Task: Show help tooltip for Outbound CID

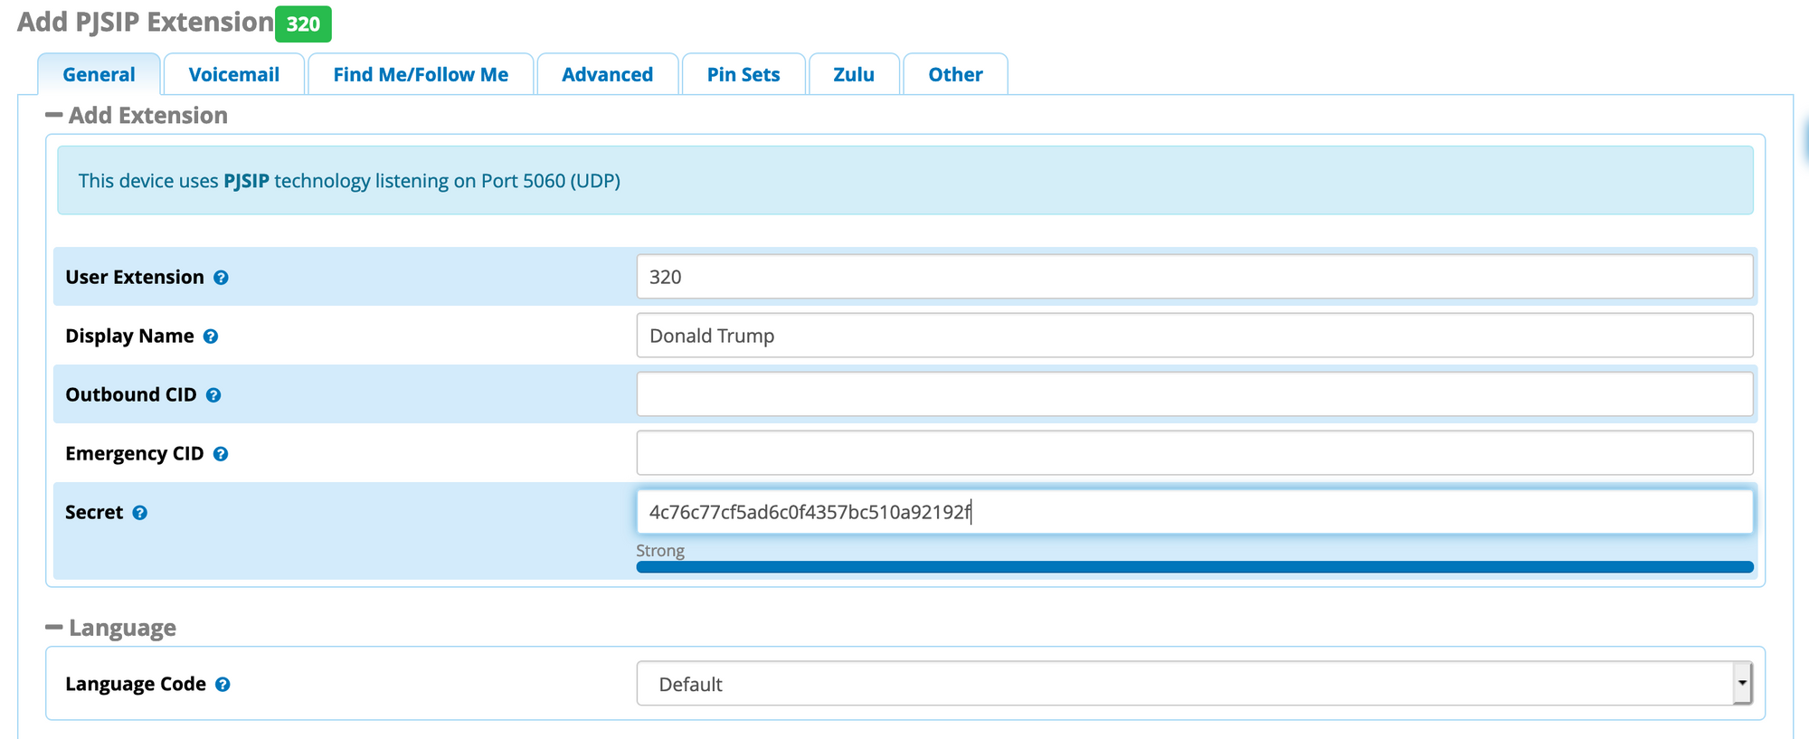Action: coord(213,395)
